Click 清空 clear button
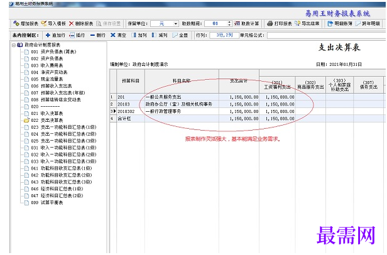 click(x=118, y=35)
